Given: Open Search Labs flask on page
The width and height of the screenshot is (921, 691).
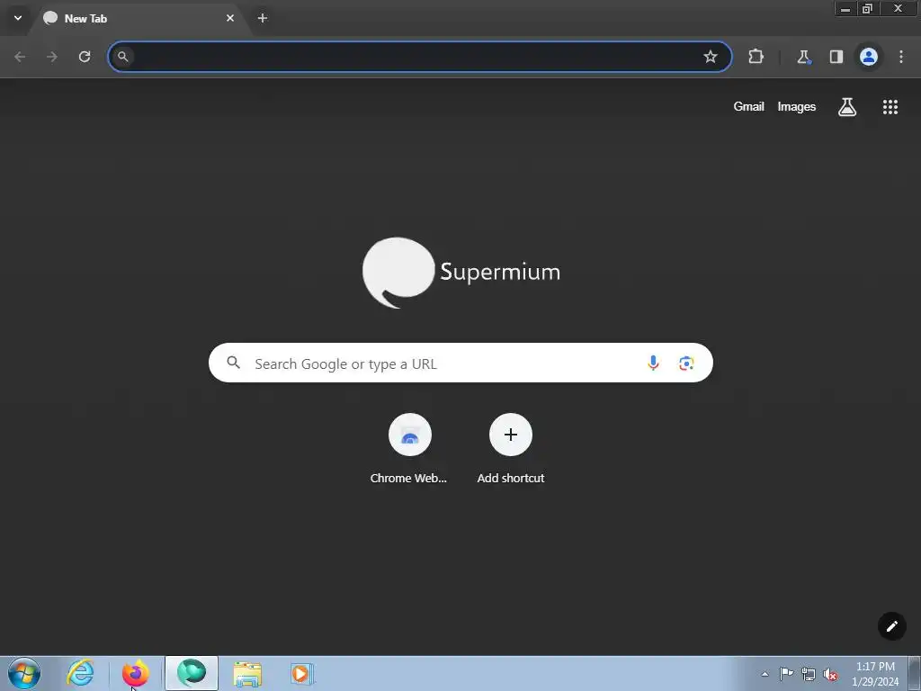Looking at the screenshot, I should 847,106.
